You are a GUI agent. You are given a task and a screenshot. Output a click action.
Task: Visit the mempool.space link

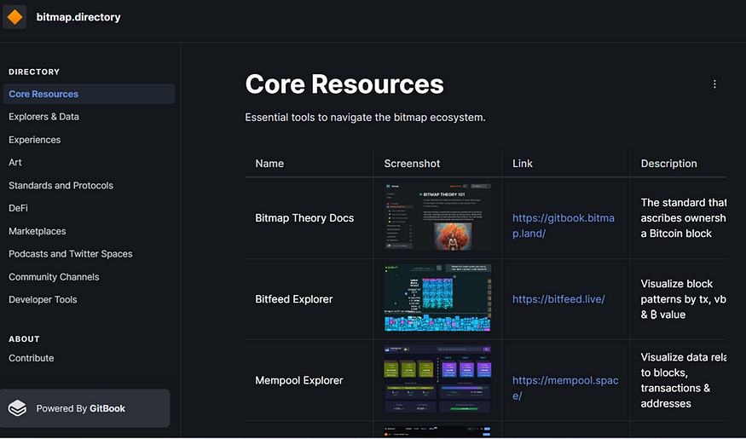(x=565, y=388)
